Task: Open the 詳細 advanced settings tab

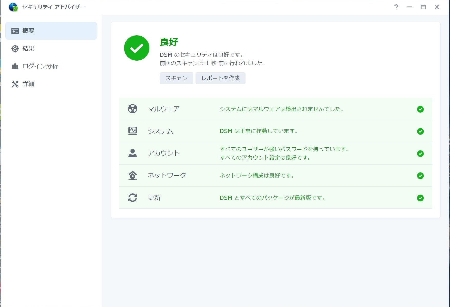Action: point(28,84)
